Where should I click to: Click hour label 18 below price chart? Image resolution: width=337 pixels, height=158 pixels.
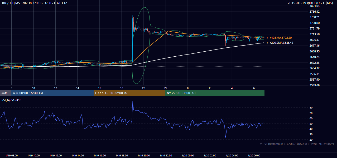point(122,88)
